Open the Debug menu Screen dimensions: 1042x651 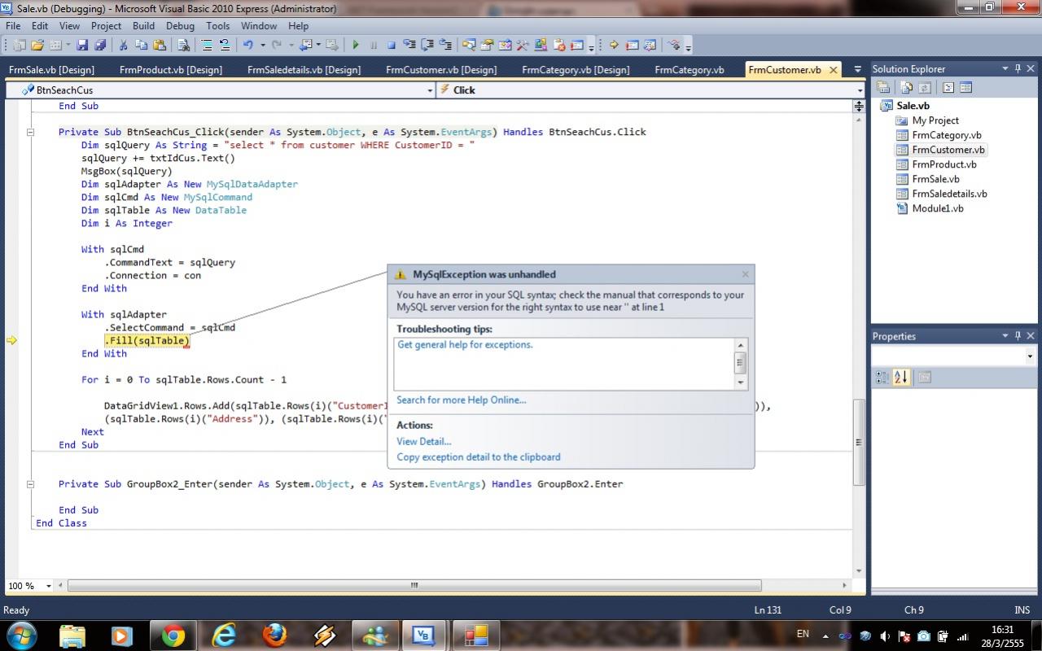(x=180, y=26)
